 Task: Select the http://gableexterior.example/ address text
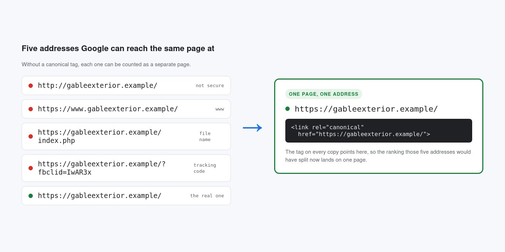pos(97,85)
